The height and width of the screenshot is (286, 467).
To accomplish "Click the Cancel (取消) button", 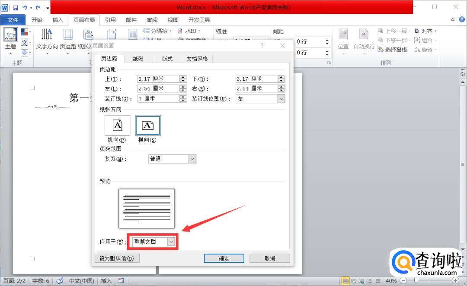I will pyautogui.click(x=269, y=258).
